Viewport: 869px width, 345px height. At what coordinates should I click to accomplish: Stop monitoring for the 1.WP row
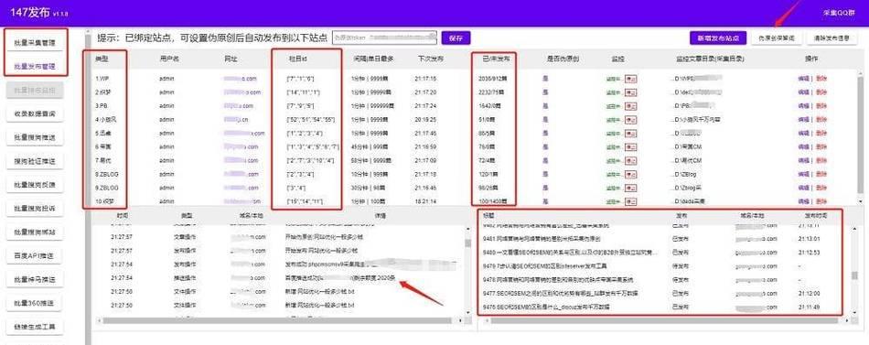[x=630, y=79]
